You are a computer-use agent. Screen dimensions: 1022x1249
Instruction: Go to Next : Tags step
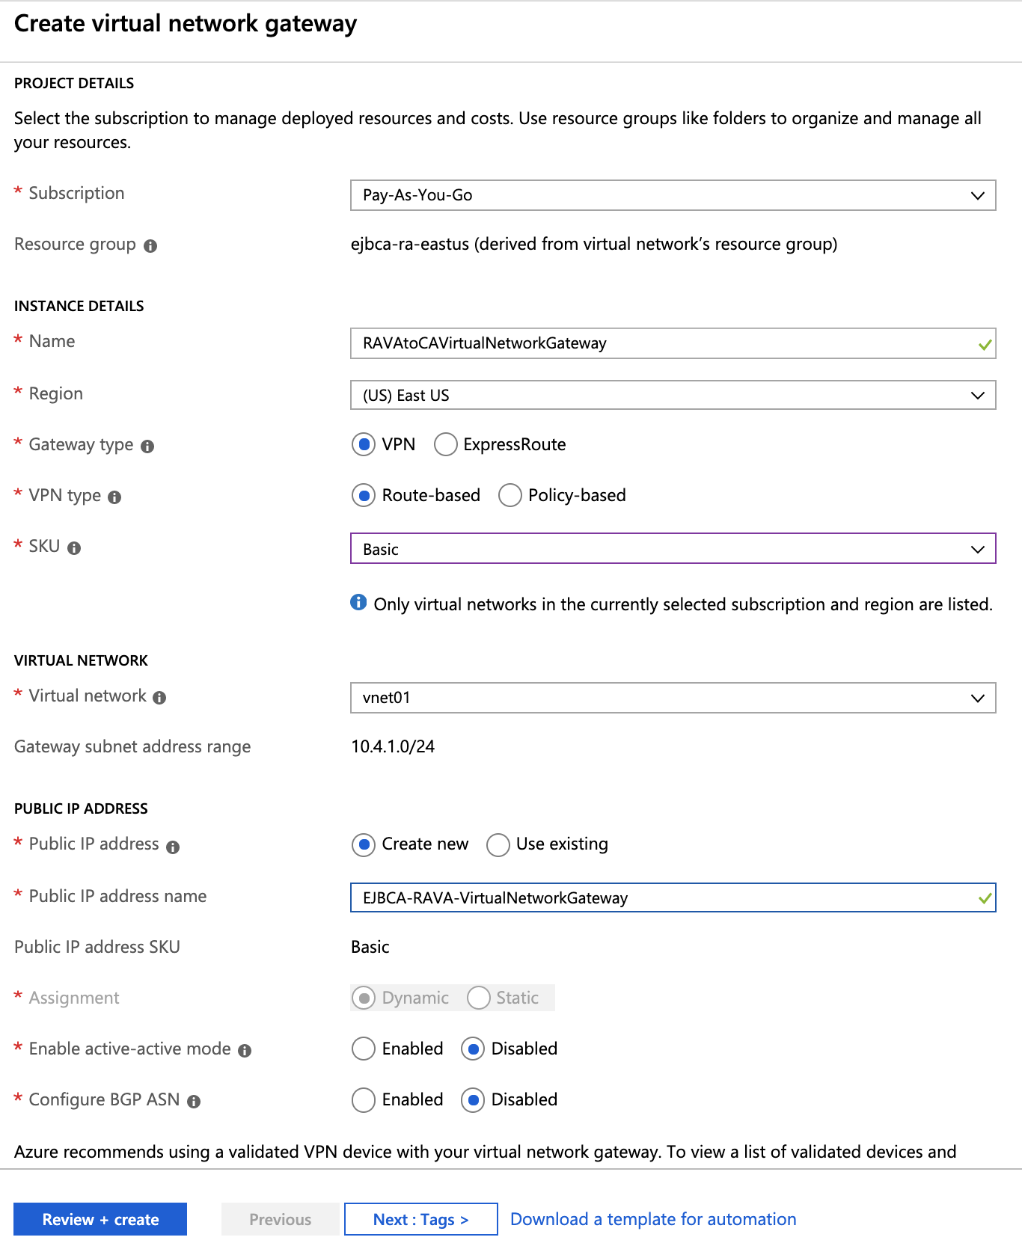pos(420,1220)
